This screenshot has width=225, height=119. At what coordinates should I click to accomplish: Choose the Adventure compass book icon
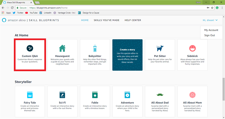tap(127, 95)
